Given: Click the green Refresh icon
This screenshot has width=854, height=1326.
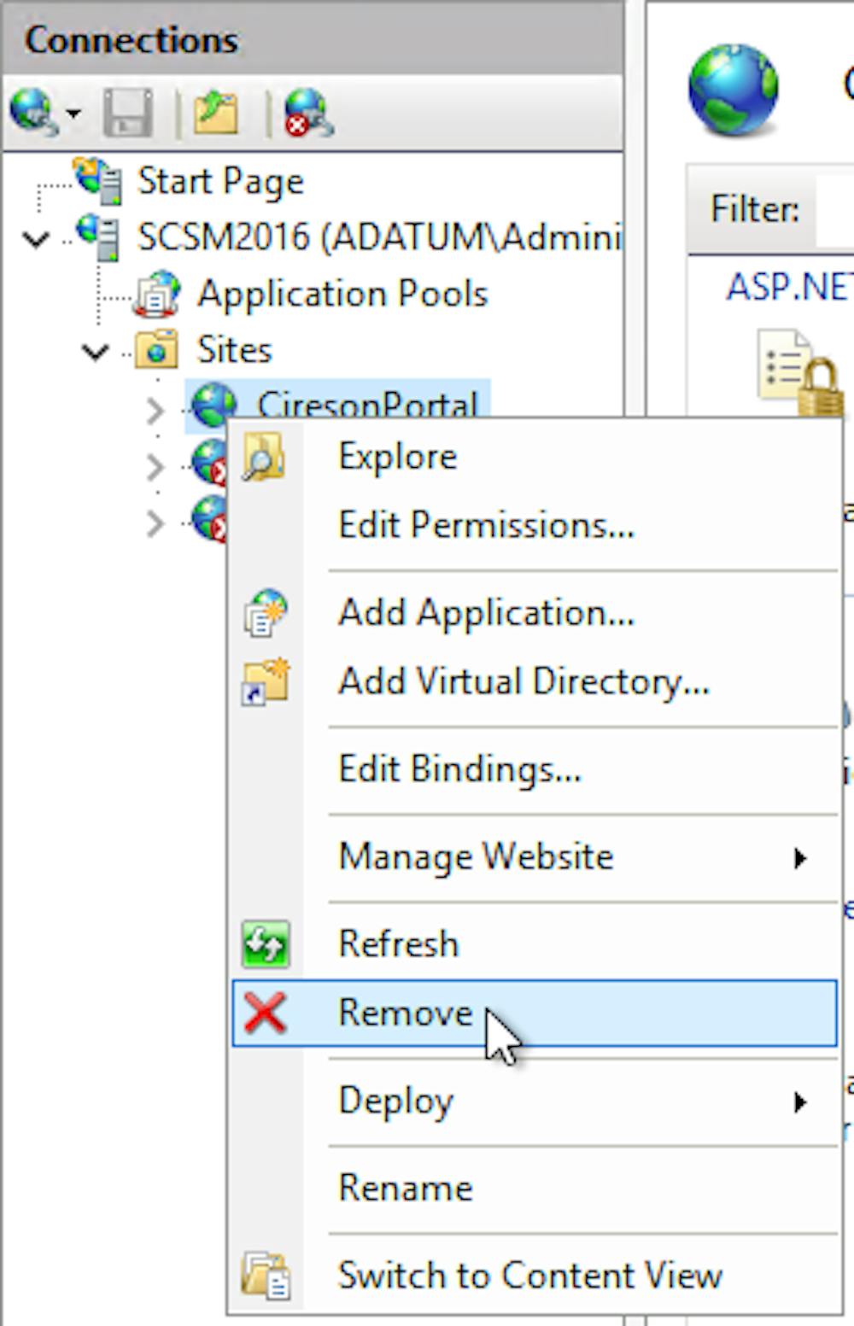Looking at the screenshot, I should [265, 943].
